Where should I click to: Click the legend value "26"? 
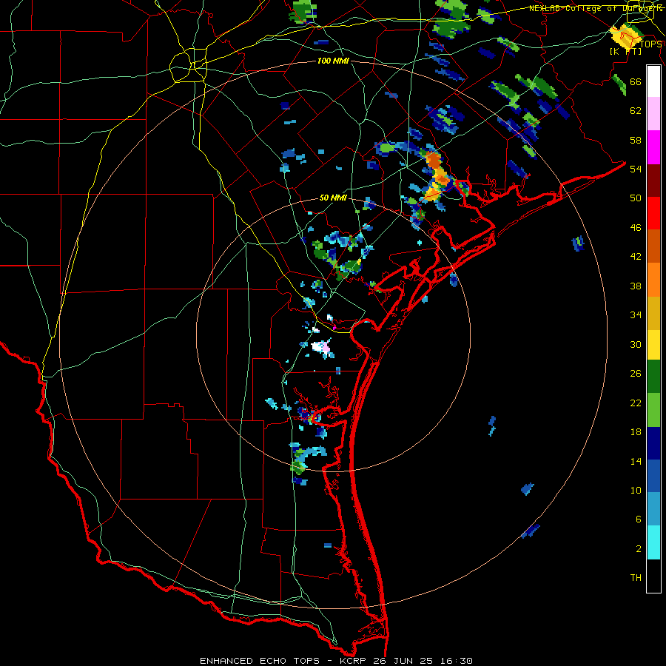[x=636, y=374]
